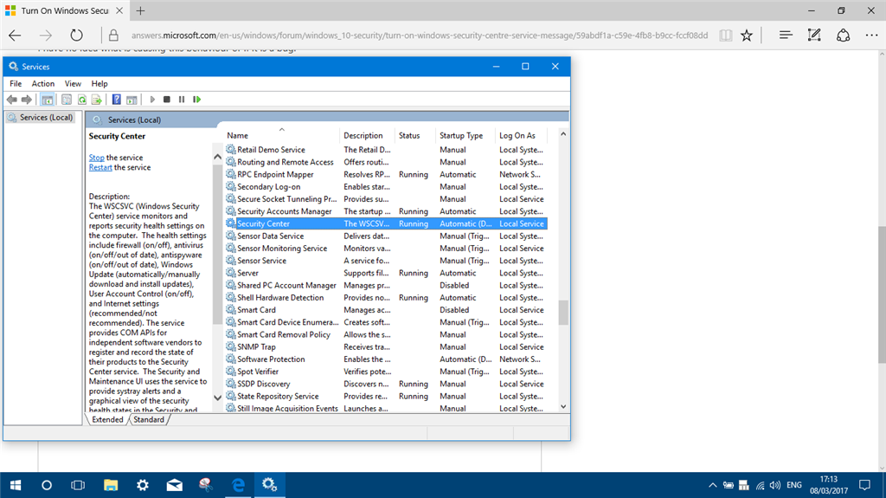The width and height of the screenshot is (886, 498).
Task: Click the browser address bar
Action: (x=420, y=36)
